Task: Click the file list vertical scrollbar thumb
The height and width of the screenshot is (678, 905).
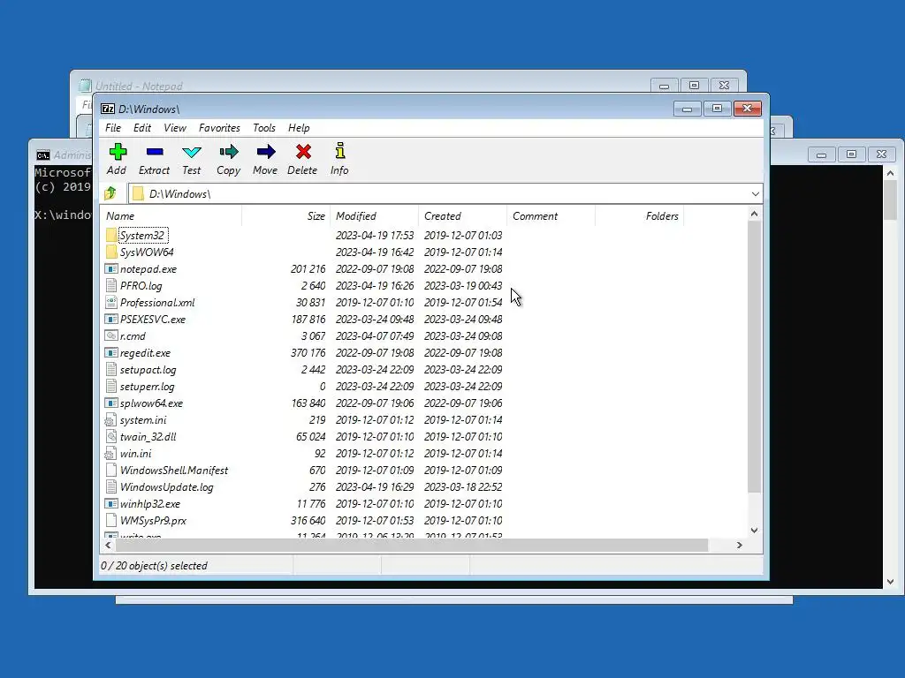Action: 755,357
